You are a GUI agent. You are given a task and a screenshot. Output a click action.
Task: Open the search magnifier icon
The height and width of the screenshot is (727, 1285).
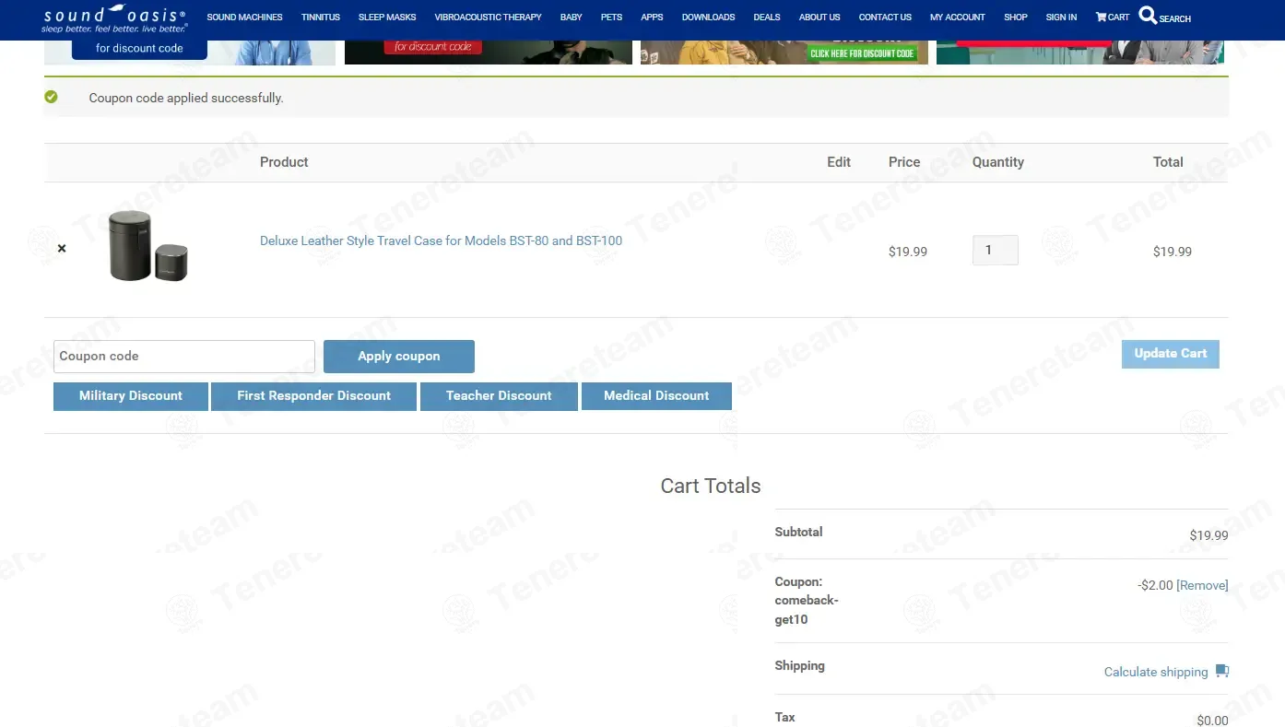tap(1148, 16)
